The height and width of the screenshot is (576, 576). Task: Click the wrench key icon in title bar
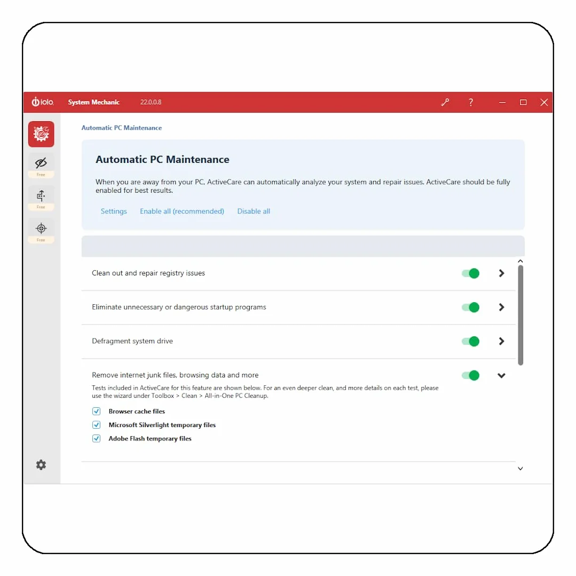coord(445,102)
